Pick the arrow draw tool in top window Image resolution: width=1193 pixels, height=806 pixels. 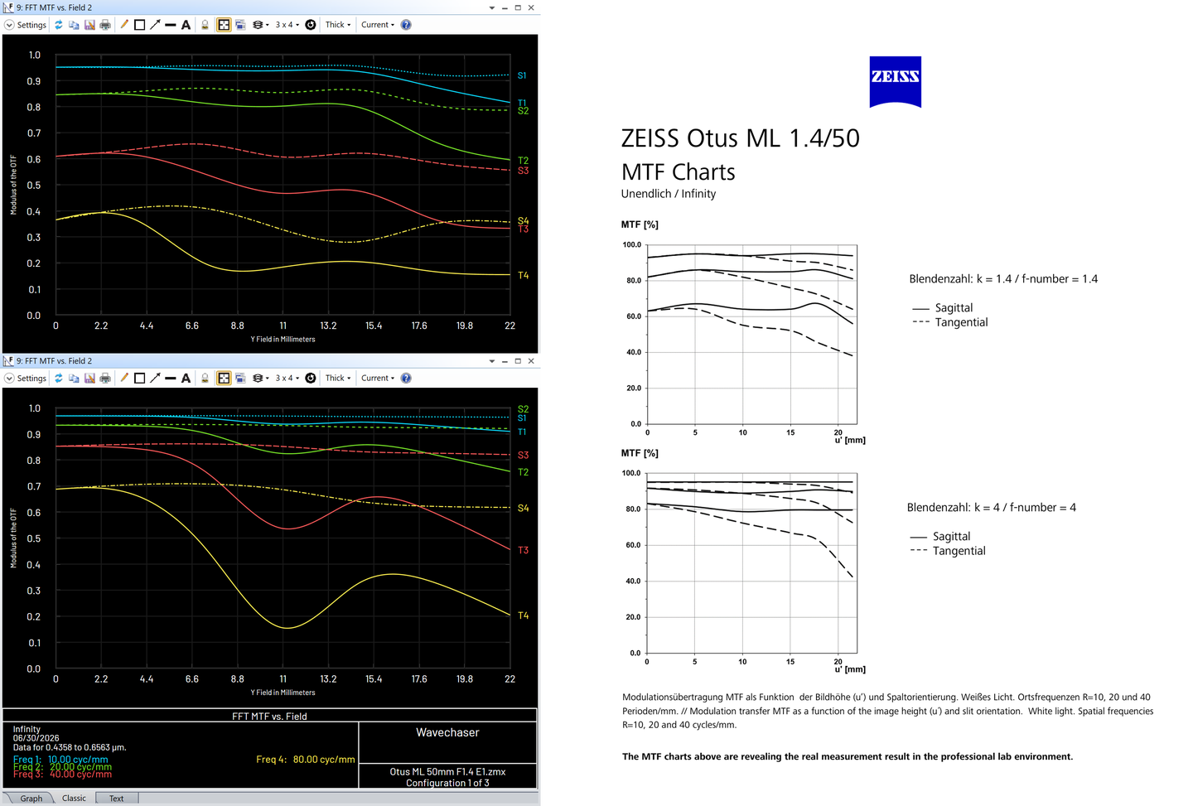(x=155, y=25)
